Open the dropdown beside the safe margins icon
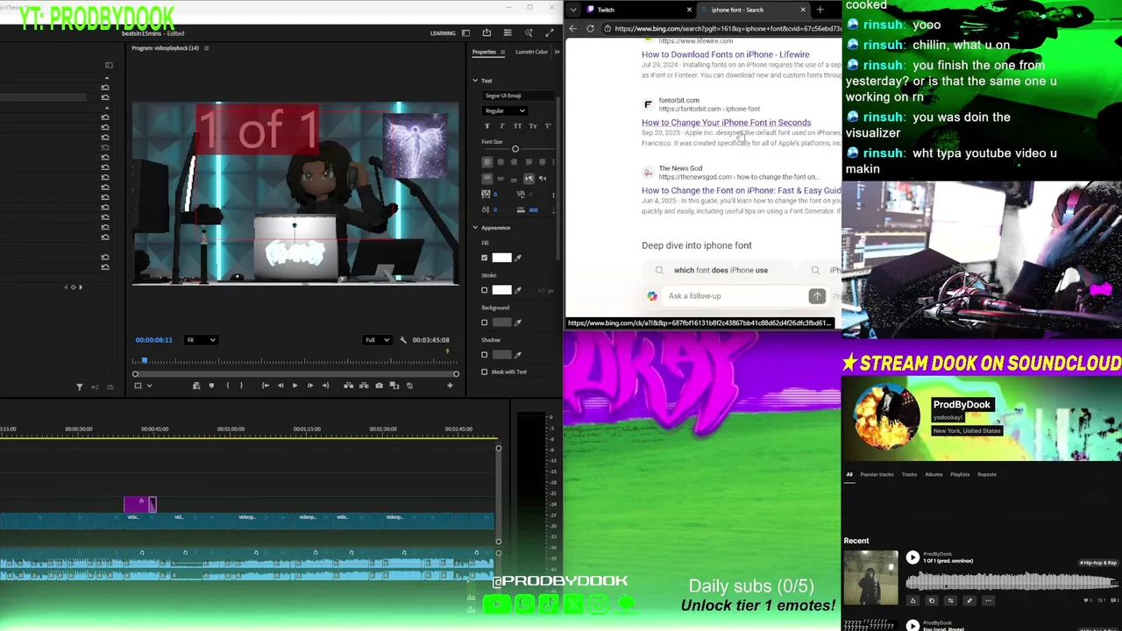 [149, 386]
